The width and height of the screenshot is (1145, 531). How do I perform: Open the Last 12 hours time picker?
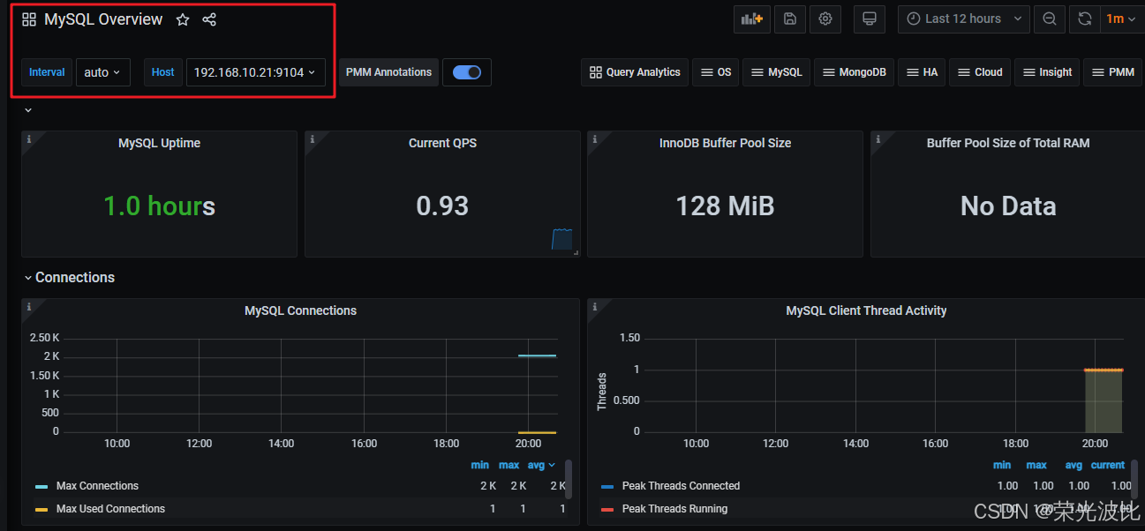coord(964,19)
